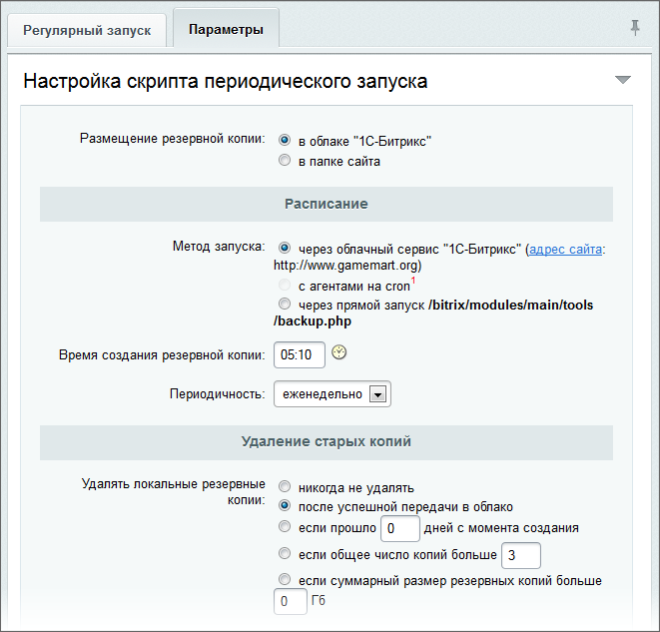Image resolution: width=660 pixels, height=632 pixels.
Task: Click the red footnote 1 after cron
Action: coord(413,281)
